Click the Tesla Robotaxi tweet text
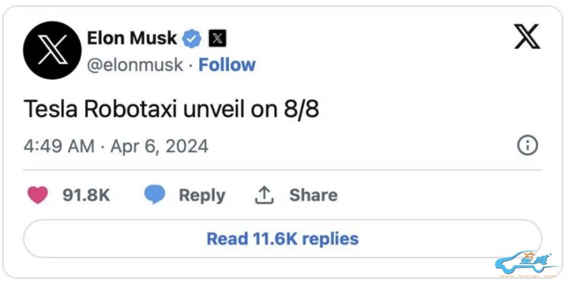Viewport: 568px width, 281px height. point(172,110)
